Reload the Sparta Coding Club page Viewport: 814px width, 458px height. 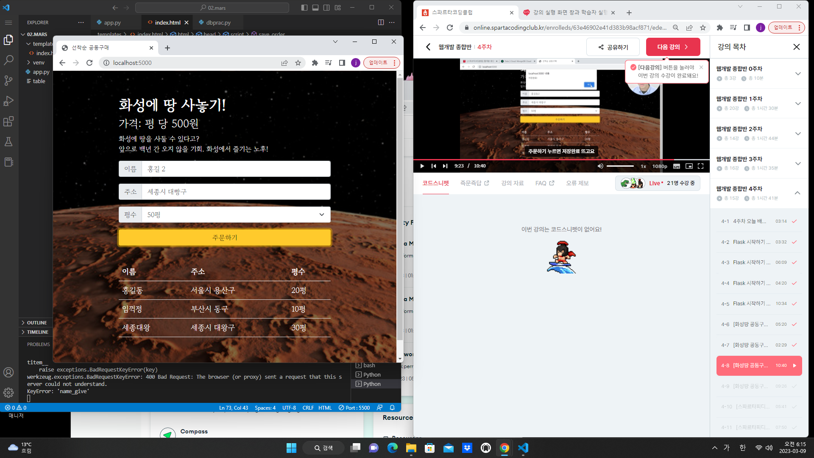(x=450, y=28)
